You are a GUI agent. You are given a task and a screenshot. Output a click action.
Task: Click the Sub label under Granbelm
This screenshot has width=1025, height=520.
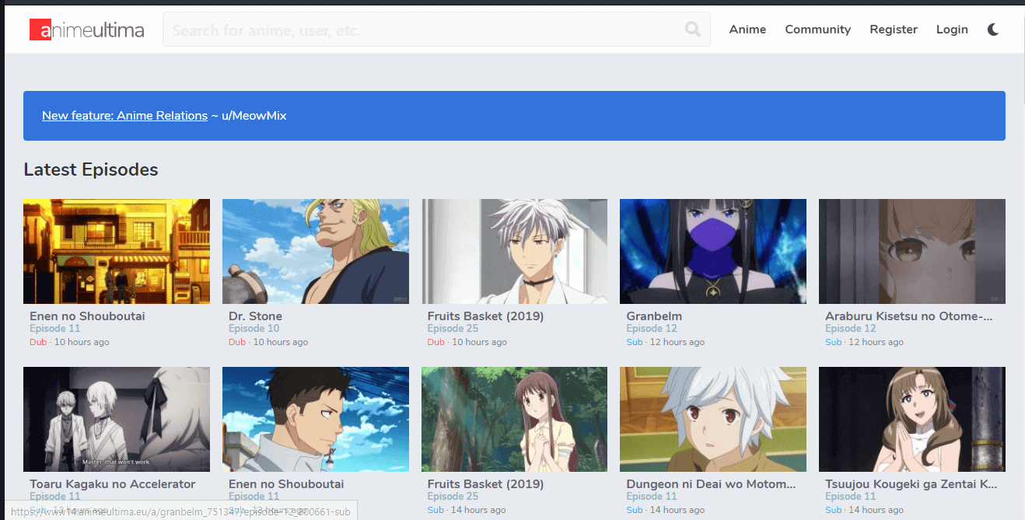click(x=635, y=342)
